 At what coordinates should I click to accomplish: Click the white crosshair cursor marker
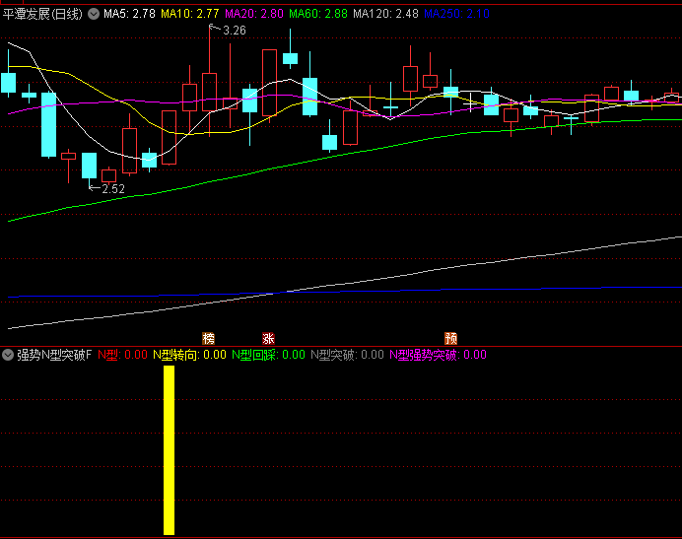pos(471,103)
